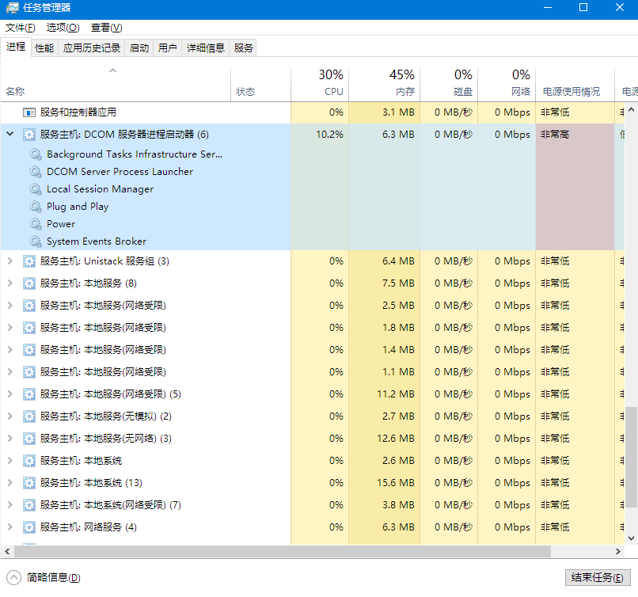Click 简略信息 to show fewer details
This screenshot has height=597, width=638.
click(45, 578)
